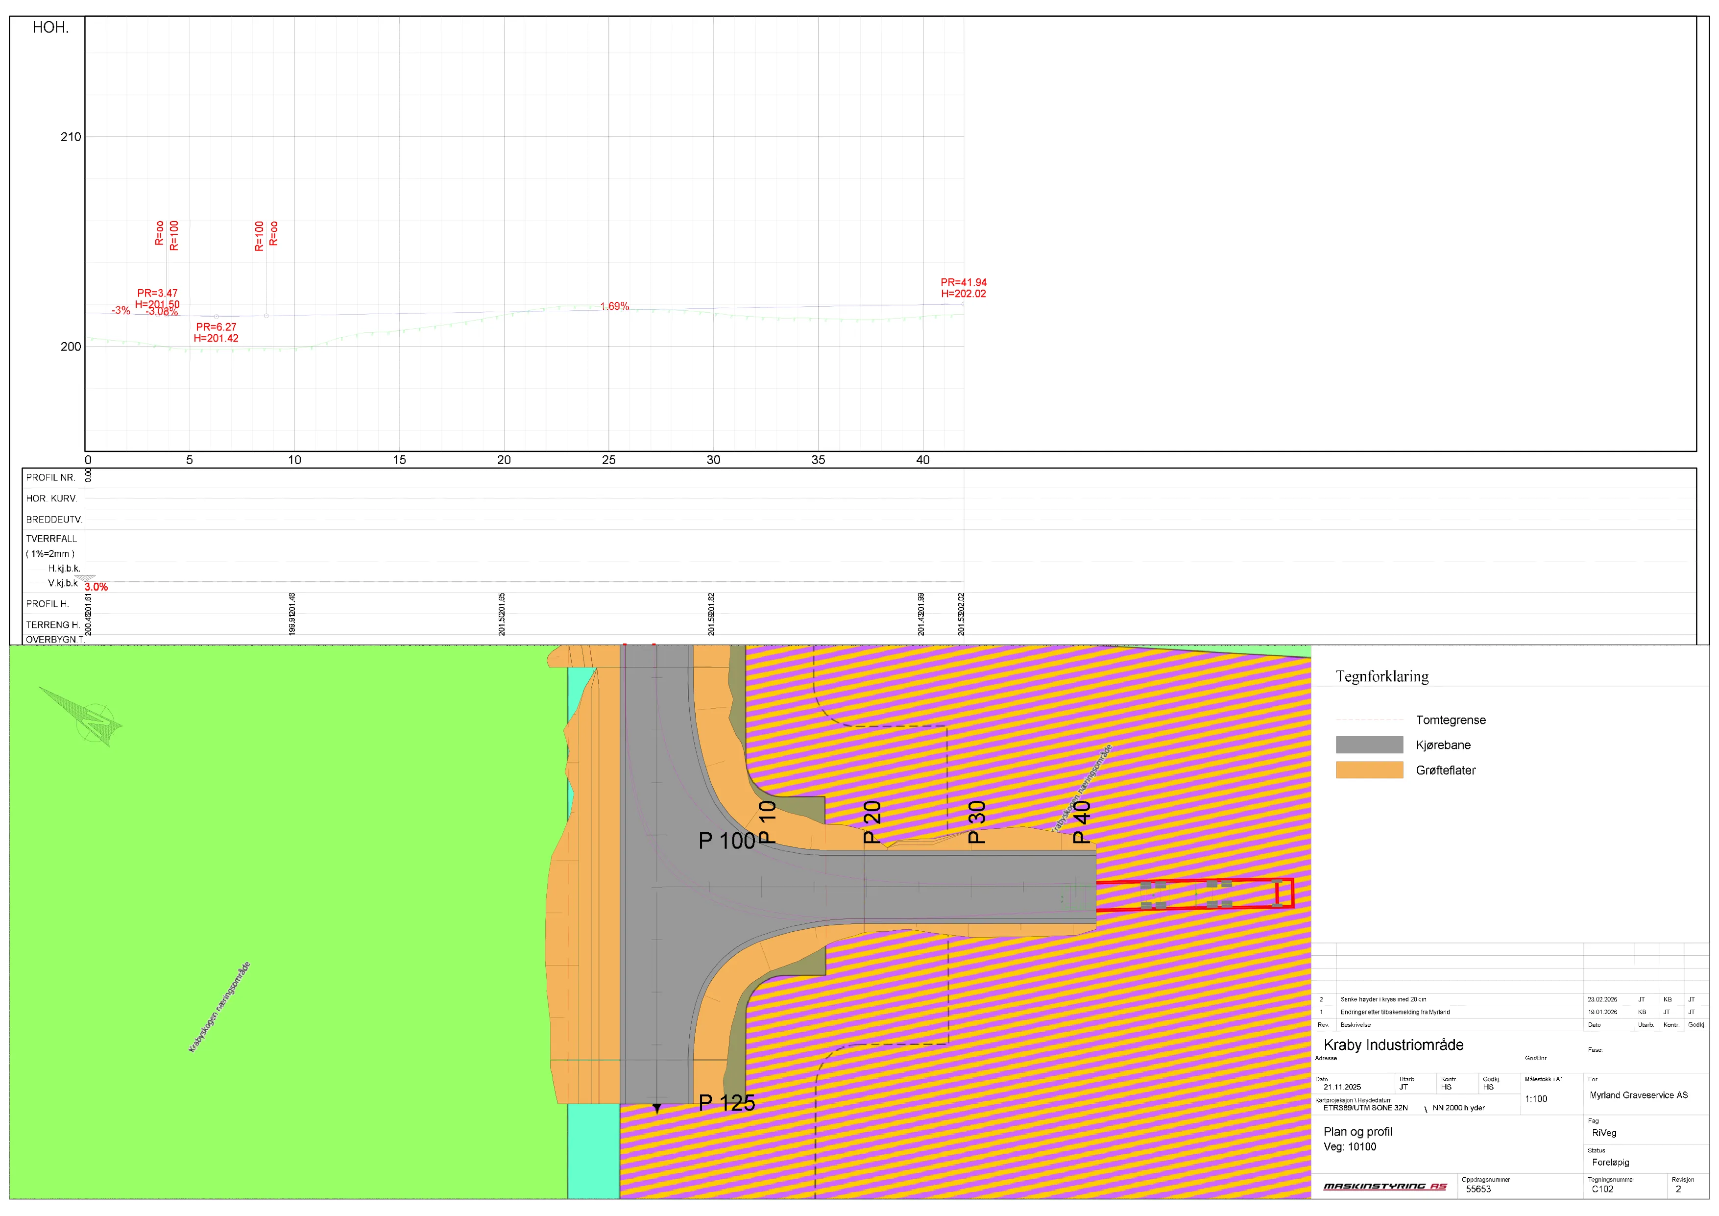Select the gray Kjørebane legend swatch
Image resolution: width=1719 pixels, height=1216 pixels.
click(1369, 744)
